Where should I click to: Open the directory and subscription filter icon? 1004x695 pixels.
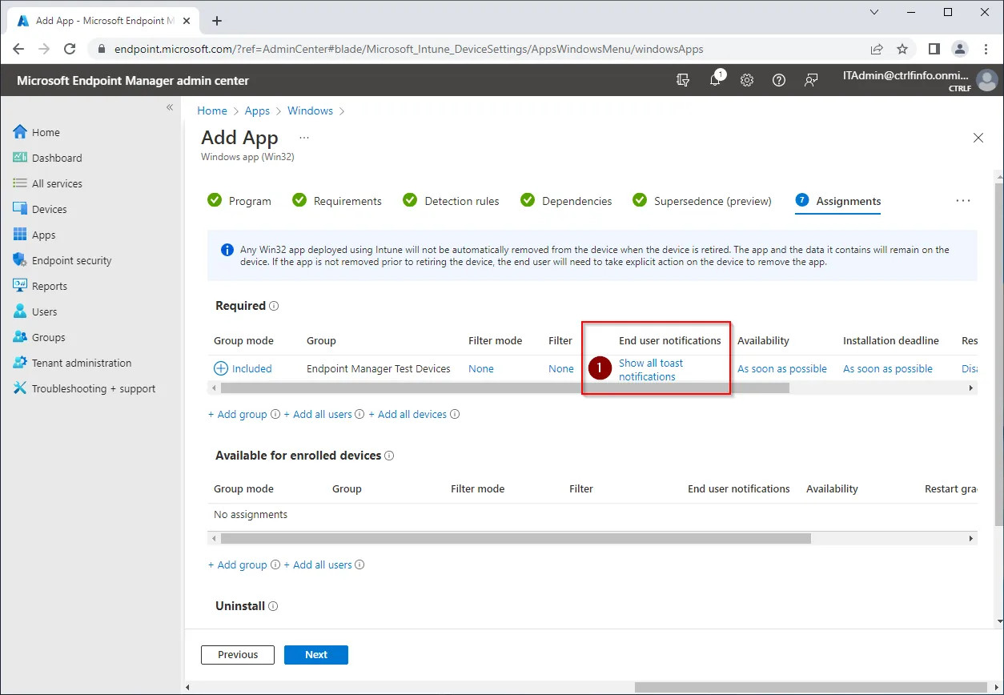point(683,80)
